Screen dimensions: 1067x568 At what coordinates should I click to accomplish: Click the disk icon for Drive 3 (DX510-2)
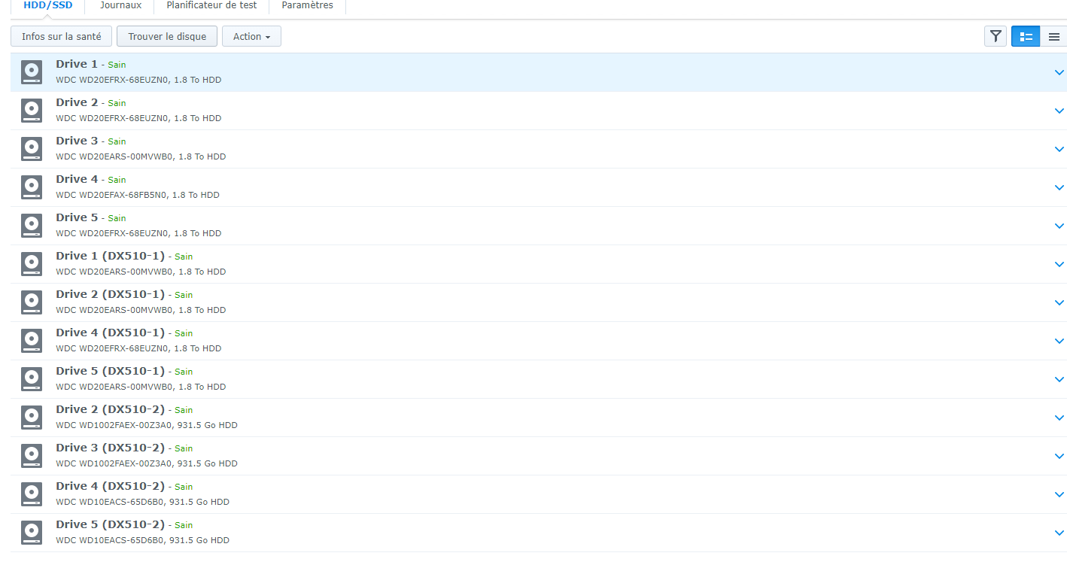pyautogui.click(x=32, y=456)
